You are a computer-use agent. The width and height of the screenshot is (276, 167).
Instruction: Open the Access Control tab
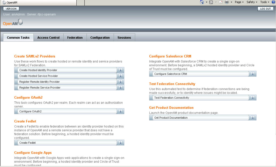click(48, 37)
